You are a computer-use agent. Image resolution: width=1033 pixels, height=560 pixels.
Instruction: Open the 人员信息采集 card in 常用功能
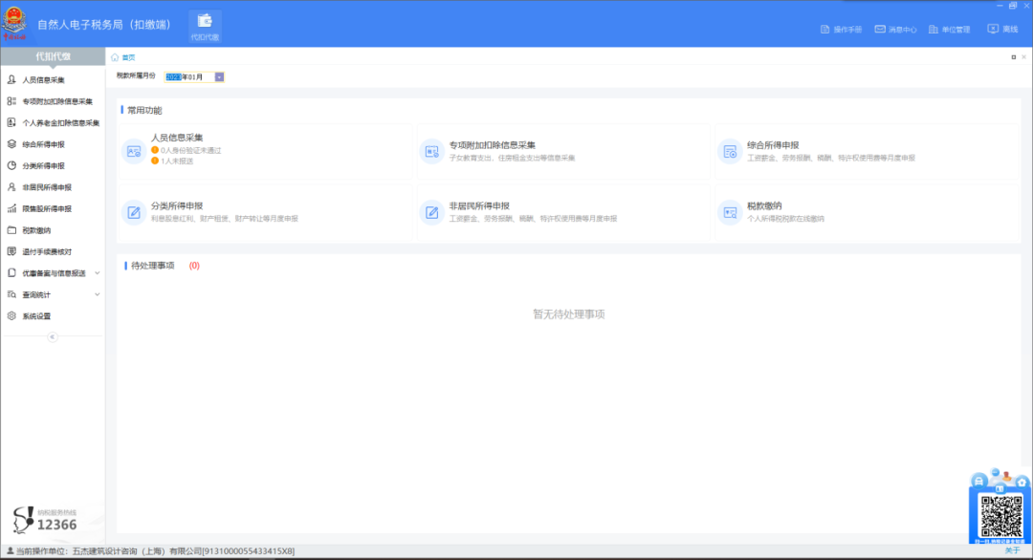pyautogui.click(x=265, y=151)
